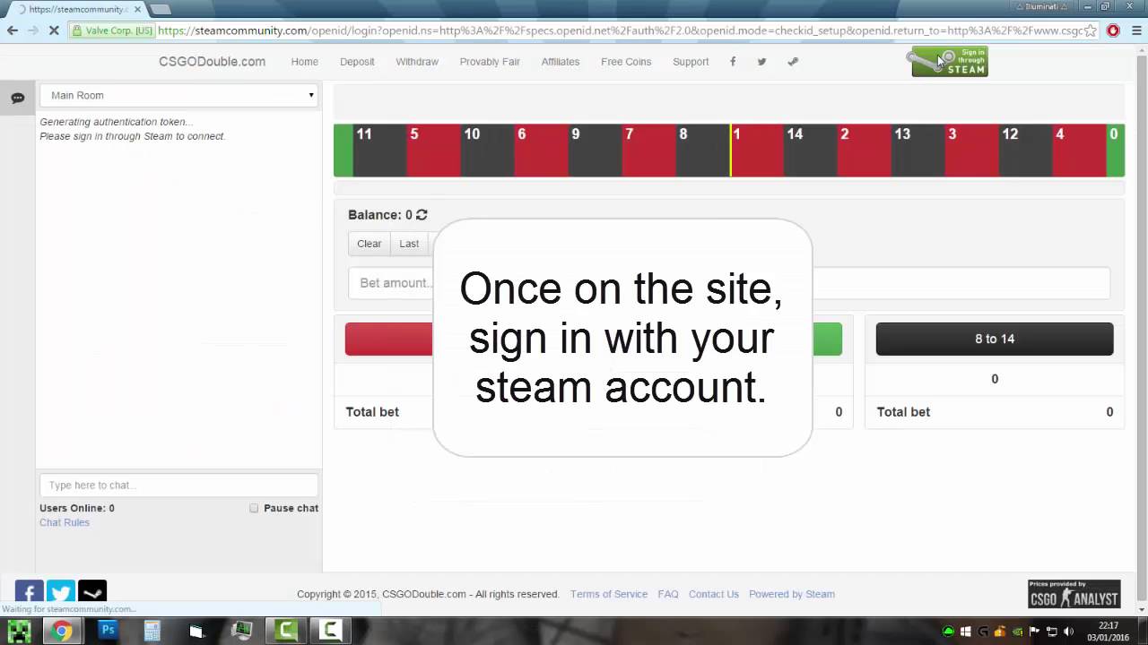Open the Free Coins page
1148x645 pixels.
point(626,62)
